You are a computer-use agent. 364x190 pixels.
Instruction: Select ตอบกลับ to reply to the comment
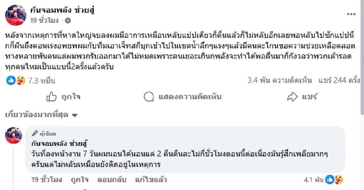(x=113, y=179)
